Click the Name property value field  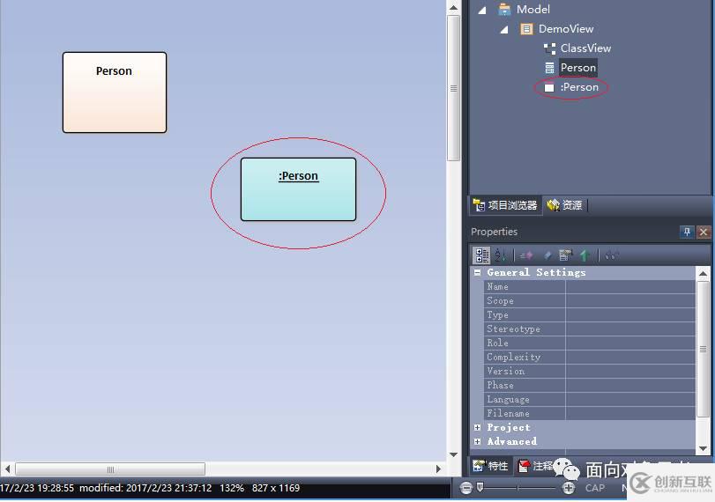[x=630, y=287]
